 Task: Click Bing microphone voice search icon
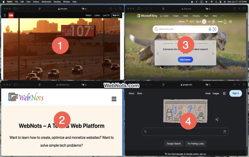click(x=210, y=29)
